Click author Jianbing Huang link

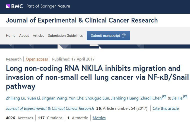click(125, 98)
